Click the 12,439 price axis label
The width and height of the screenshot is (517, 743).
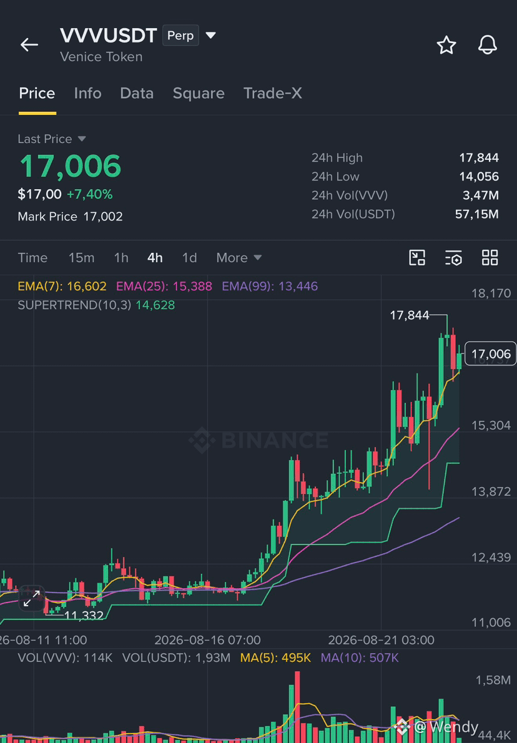[x=491, y=558]
